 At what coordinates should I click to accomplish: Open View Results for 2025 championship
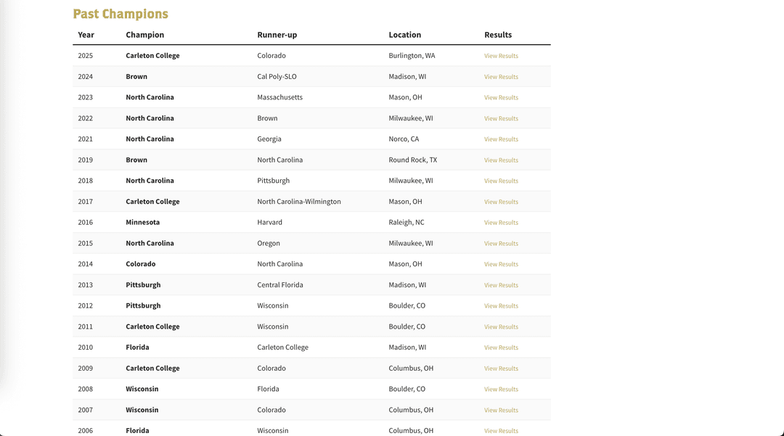[x=501, y=56]
